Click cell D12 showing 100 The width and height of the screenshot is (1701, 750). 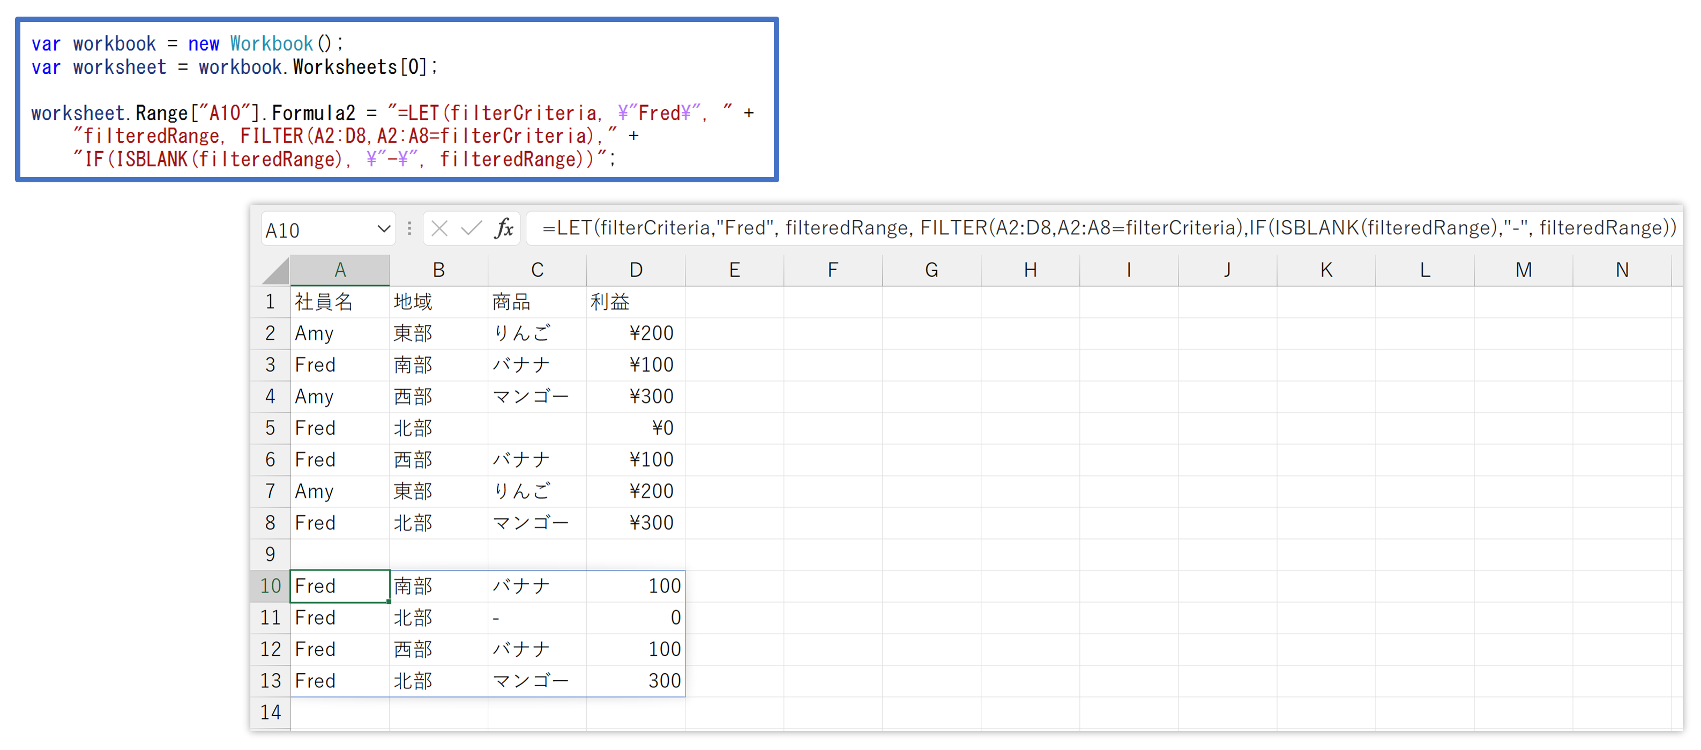coord(635,650)
